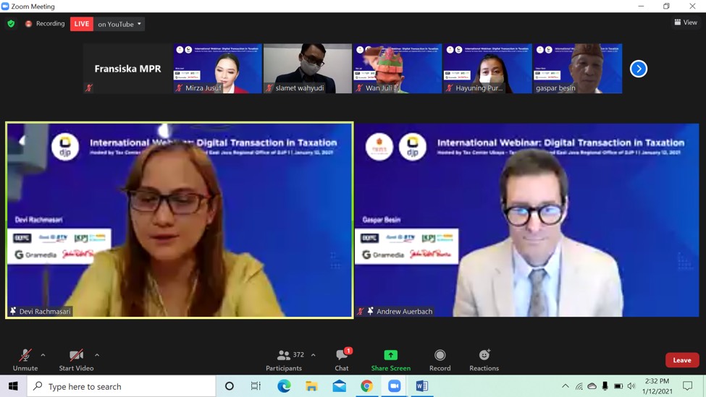Viewport: 706px width, 397px height.
Task: Open the Action Center notifications icon
Action: 688,386
